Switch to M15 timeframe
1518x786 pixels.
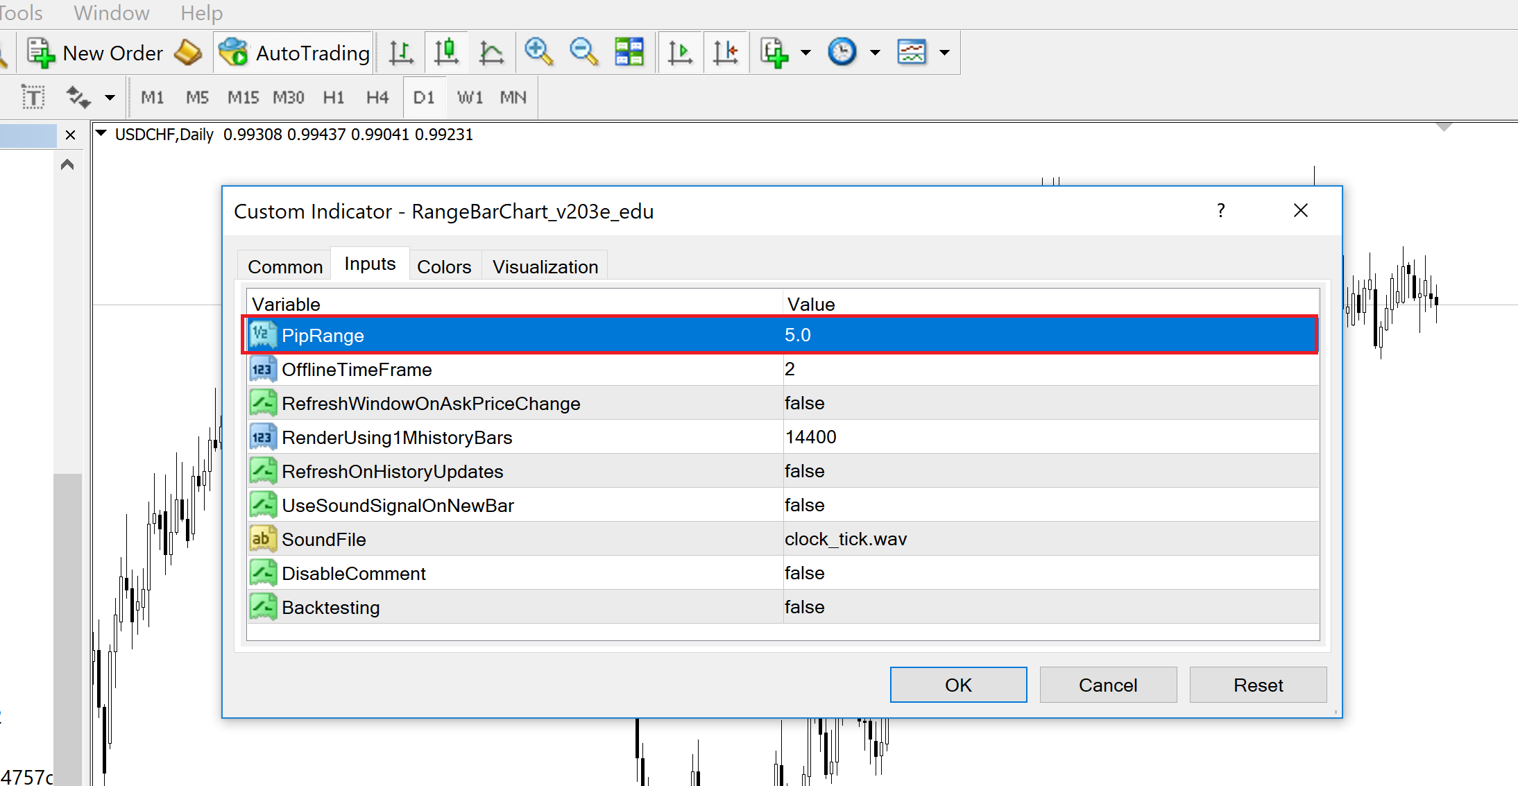[x=243, y=98]
